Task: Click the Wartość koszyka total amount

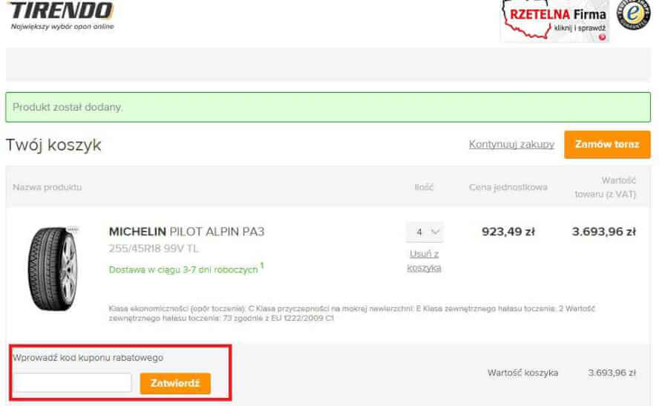Action: pos(612,373)
